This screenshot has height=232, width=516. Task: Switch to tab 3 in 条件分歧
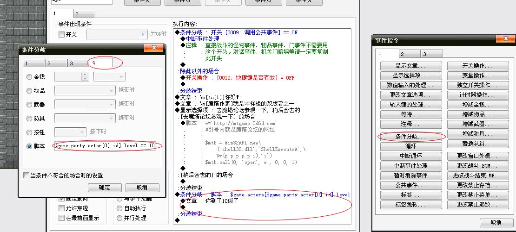[78, 63]
